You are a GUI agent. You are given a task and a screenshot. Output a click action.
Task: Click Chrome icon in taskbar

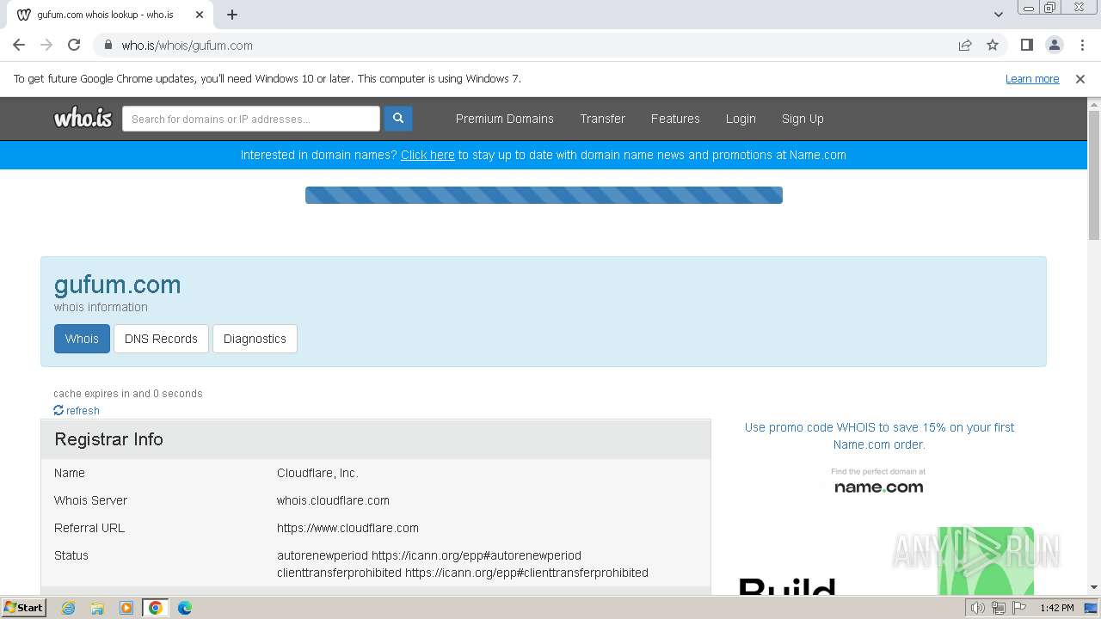156,608
